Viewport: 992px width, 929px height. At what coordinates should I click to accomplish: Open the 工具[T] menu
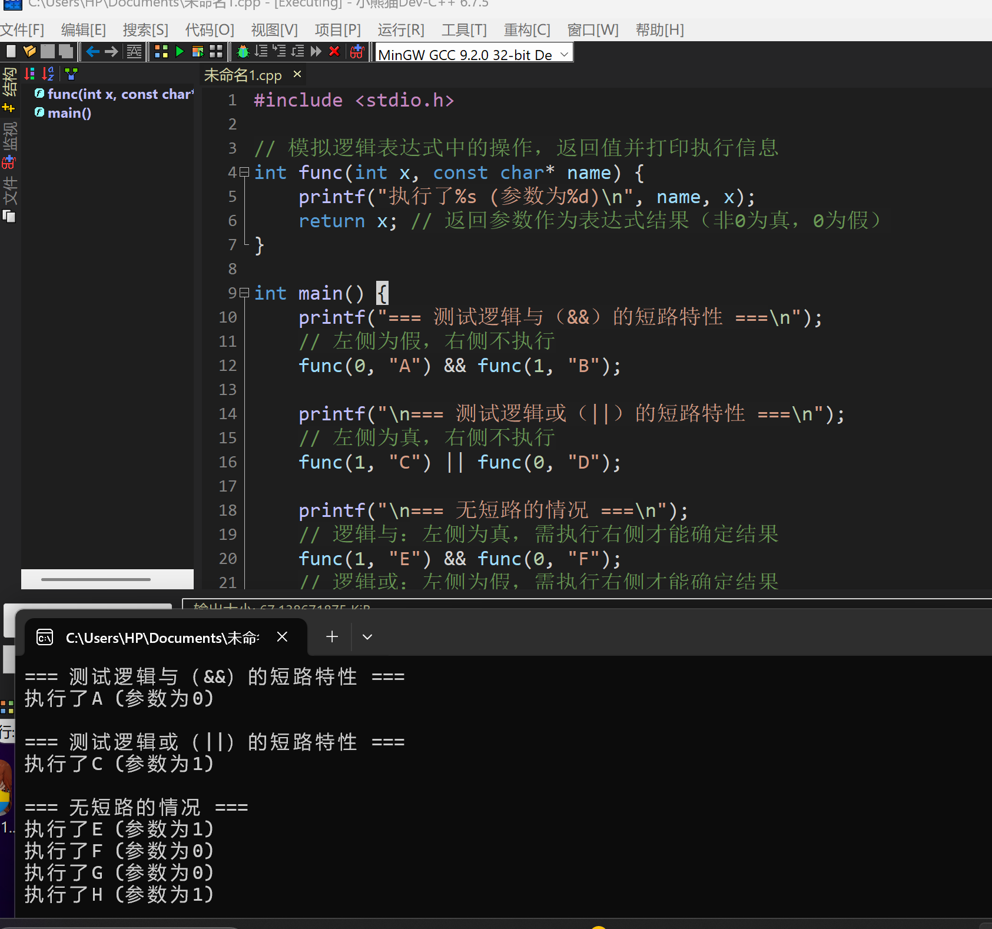pos(464,29)
